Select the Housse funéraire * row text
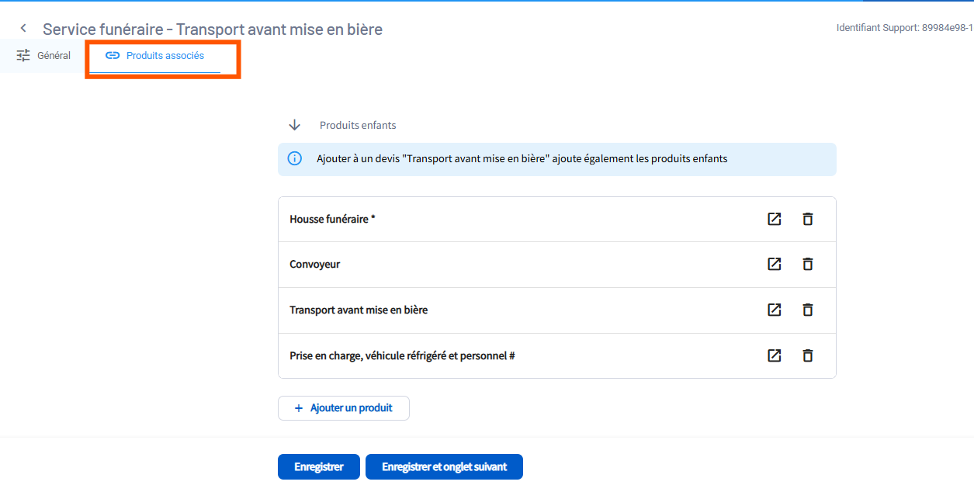This screenshot has height=492, width=974. pos(332,219)
